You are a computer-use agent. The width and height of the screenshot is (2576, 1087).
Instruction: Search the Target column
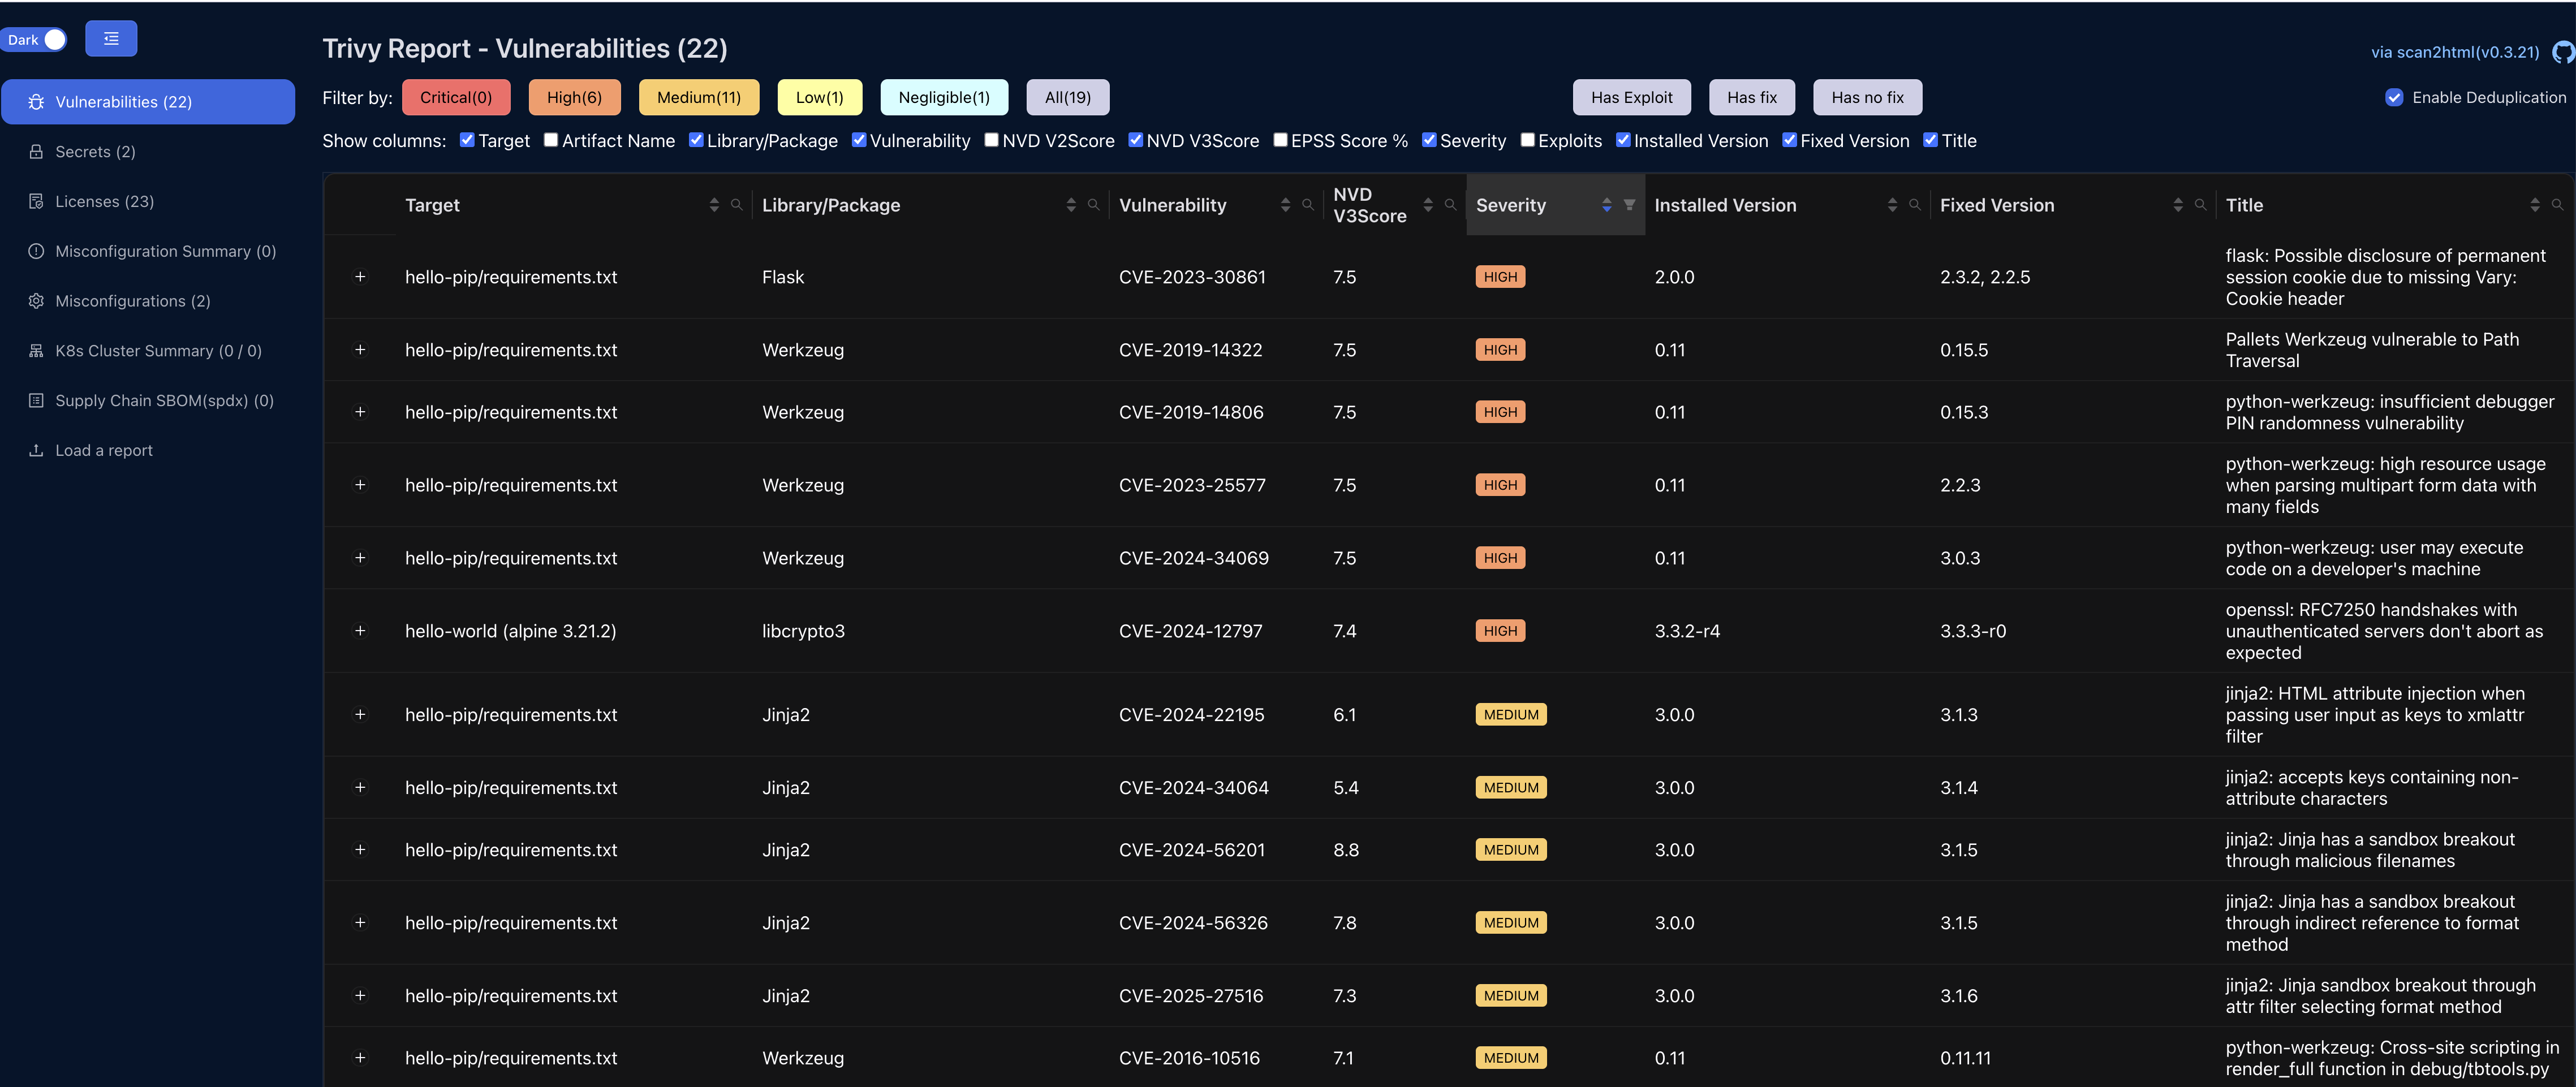coord(737,205)
